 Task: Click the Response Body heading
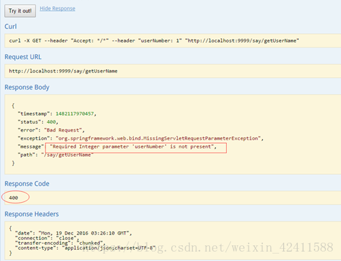pos(27,87)
